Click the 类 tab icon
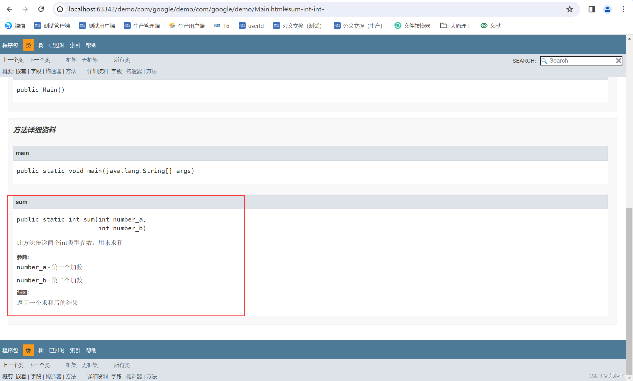 pos(28,45)
